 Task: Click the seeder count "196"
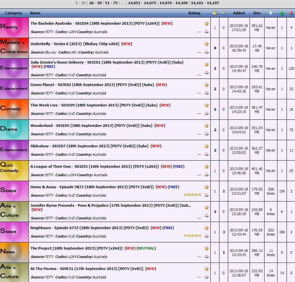coord(282,232)
